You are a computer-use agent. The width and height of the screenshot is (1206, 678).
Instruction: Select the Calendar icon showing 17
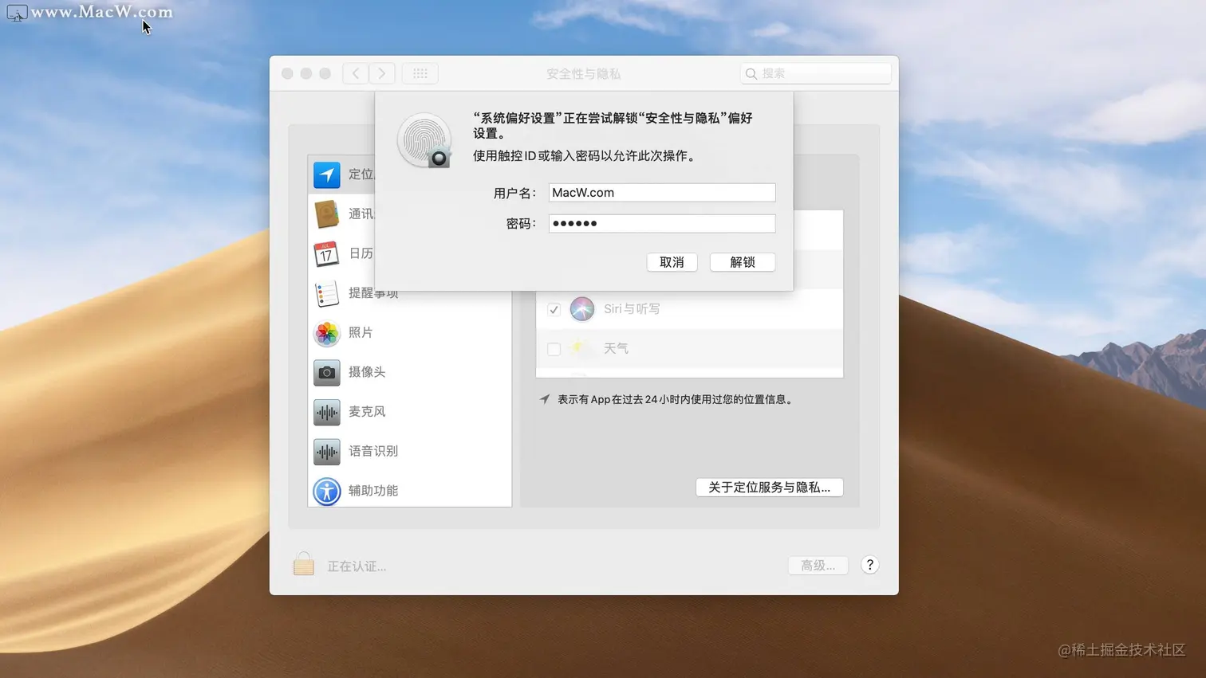click(x=327, y=253)
